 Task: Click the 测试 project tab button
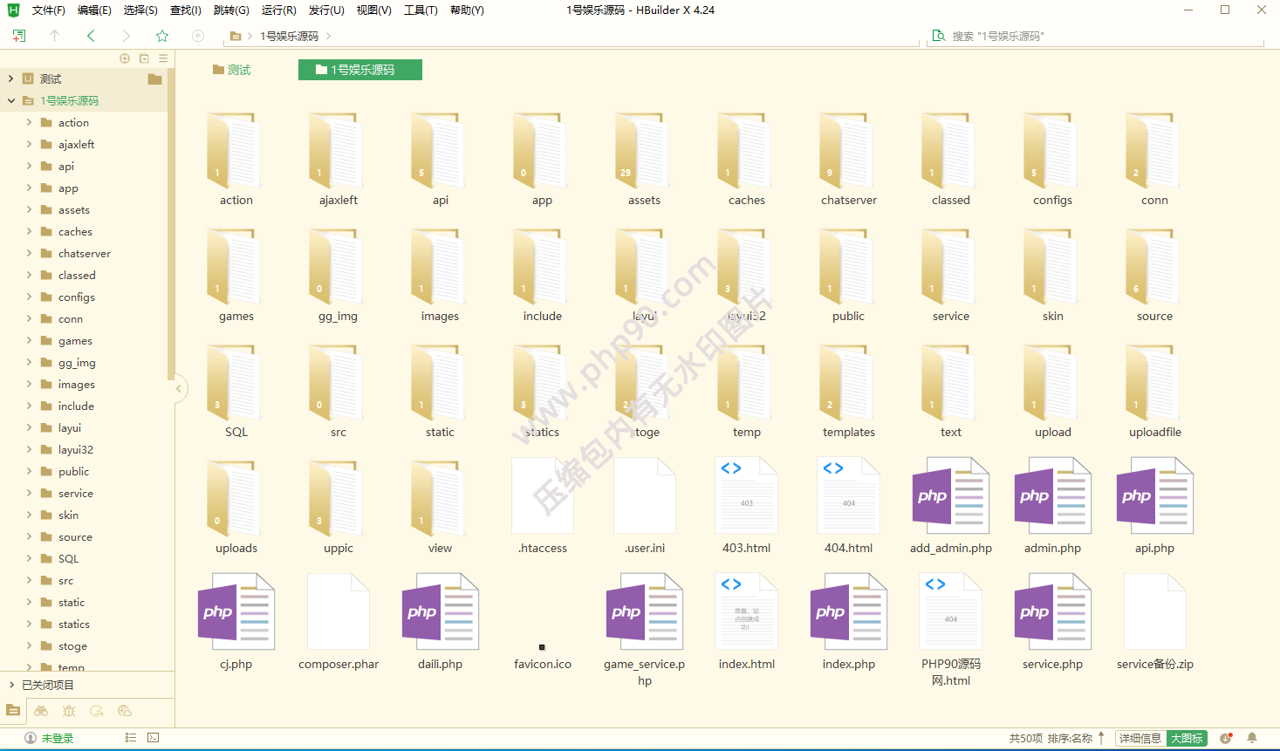(232, 70)
